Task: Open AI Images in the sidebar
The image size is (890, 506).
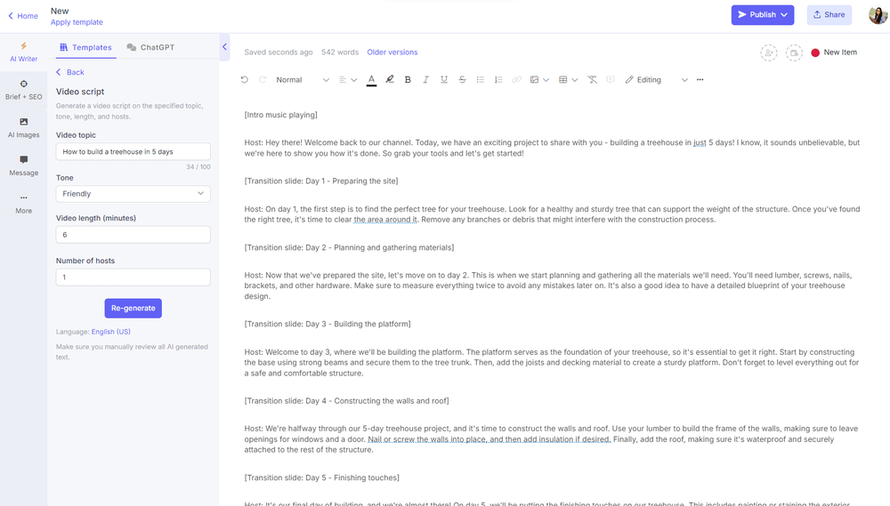Action: point(23,128)
